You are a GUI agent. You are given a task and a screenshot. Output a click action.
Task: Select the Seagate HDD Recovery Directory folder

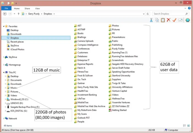point(126,64)
